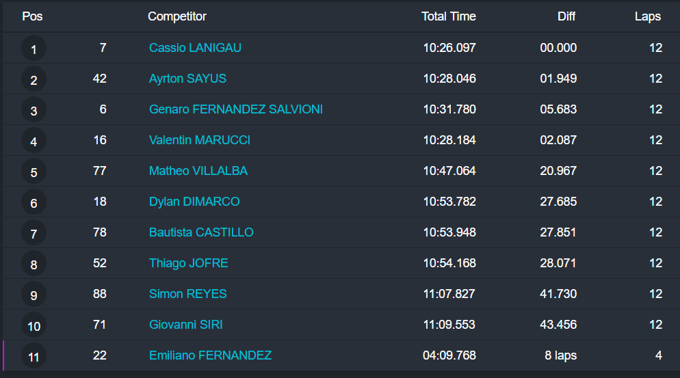This screenshot has height=378, width=680.
Task: Open Dylan DIMARCO competitor link
Action: click(194, 202)
